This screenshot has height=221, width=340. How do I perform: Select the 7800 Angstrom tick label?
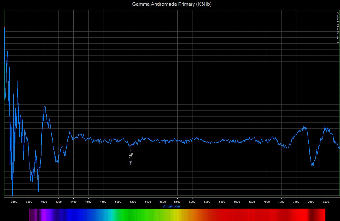tap(326, 201)
